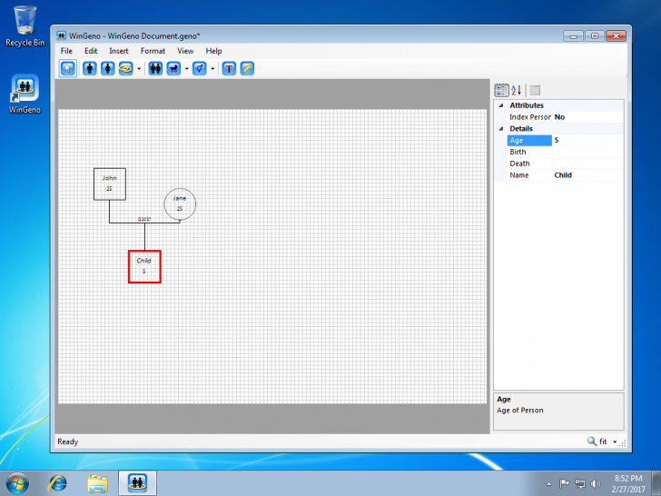Open the Format menu
661x496 pixels.
pyautogui.click(x=153, y=51)
